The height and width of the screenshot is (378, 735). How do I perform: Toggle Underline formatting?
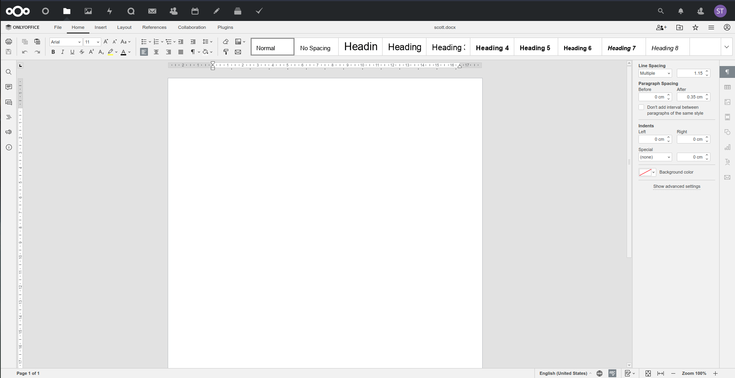72,52
